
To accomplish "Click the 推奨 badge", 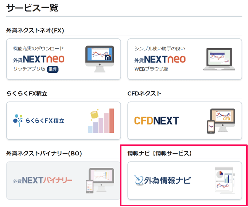I will [53, 69].
